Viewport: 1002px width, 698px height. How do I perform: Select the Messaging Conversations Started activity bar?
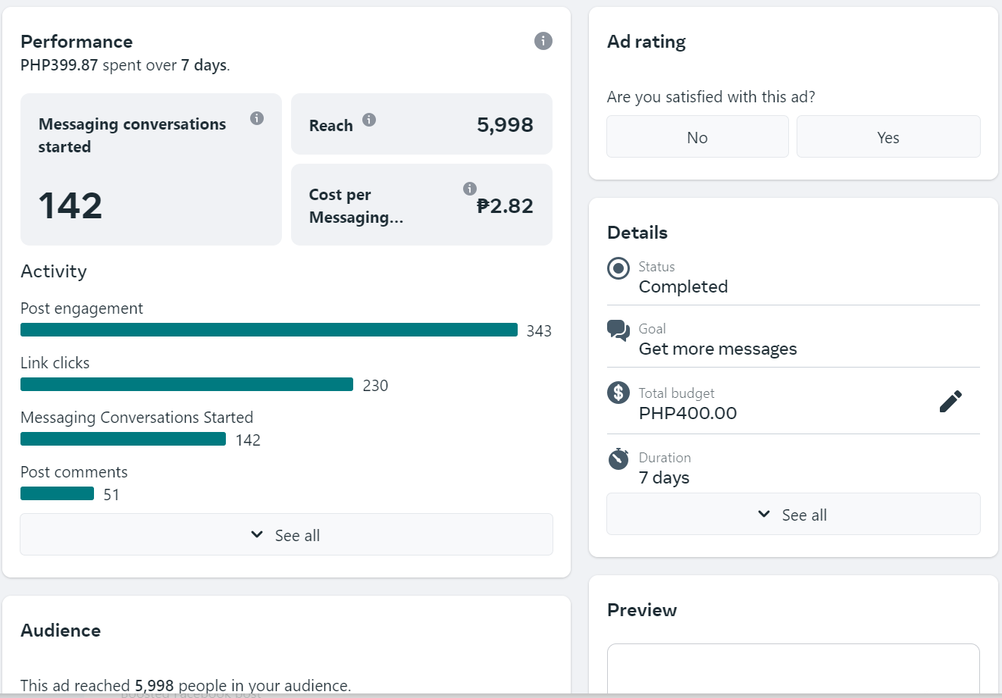(123, 439)
